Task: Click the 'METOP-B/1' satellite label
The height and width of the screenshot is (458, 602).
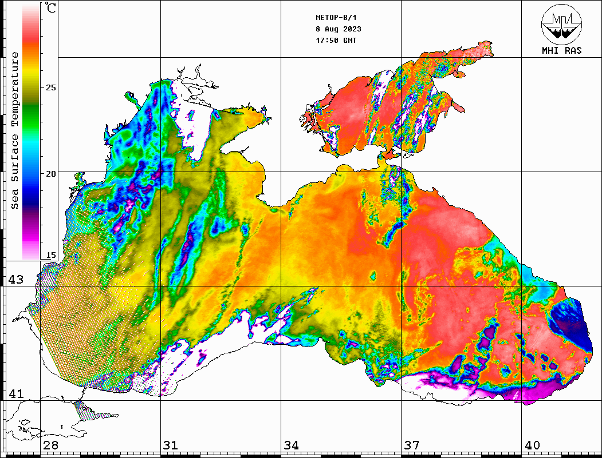Action: [336, 18]
